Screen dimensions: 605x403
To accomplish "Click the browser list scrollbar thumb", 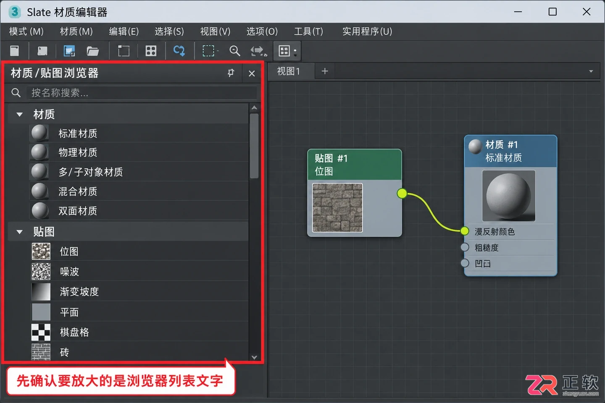I will (254, 146).
